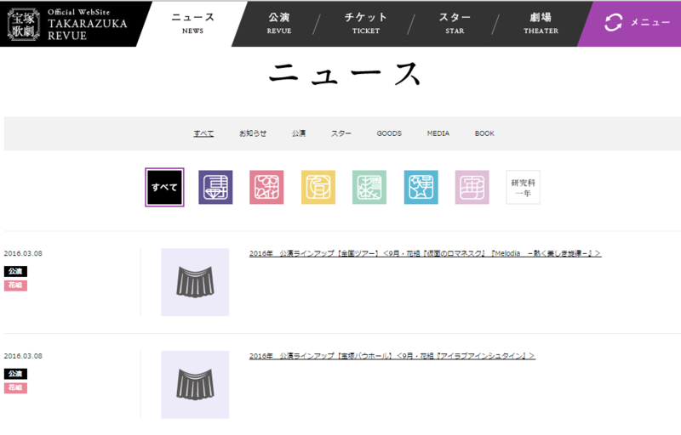Select the ニュース NEWS tab
Viewport: 681px width, 435px height.
click(x=193, y=24)
